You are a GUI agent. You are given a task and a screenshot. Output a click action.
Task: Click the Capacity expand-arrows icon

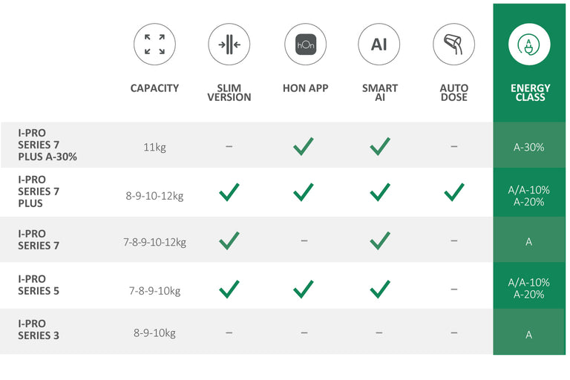point(154,44)
